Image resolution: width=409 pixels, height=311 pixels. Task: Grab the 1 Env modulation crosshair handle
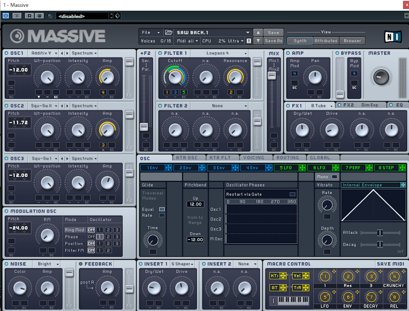point(169,168)
